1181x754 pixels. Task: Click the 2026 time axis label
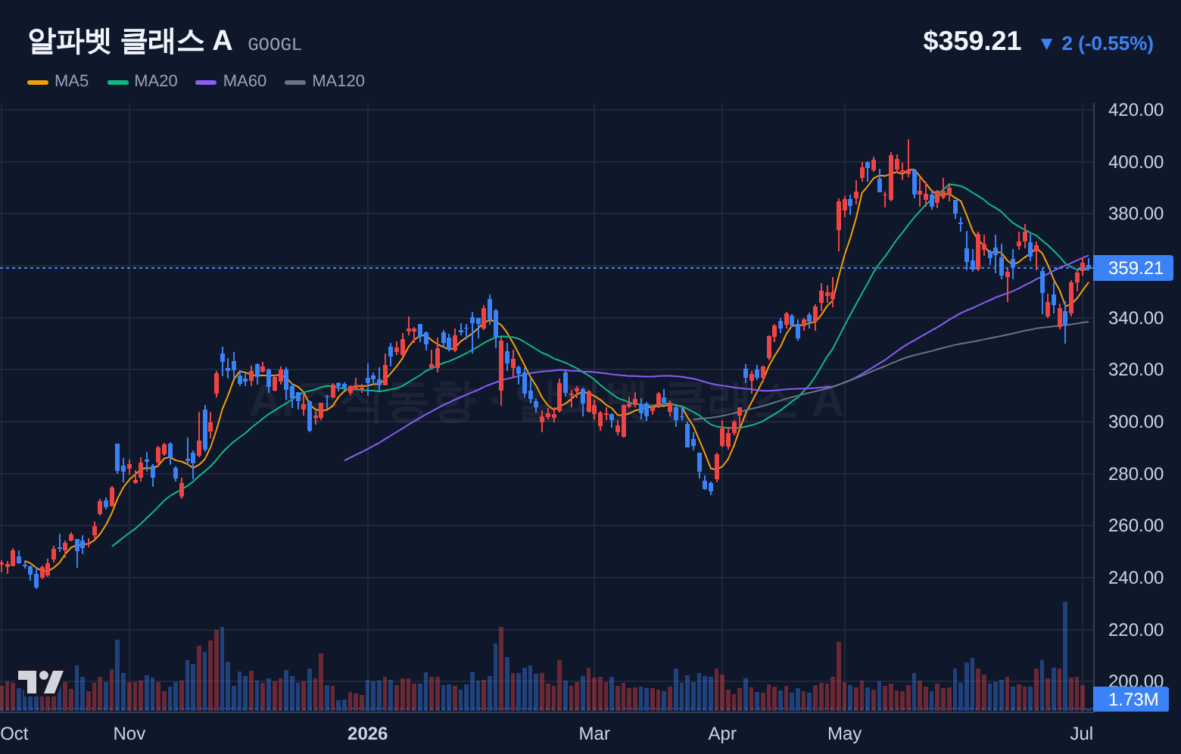367,734
